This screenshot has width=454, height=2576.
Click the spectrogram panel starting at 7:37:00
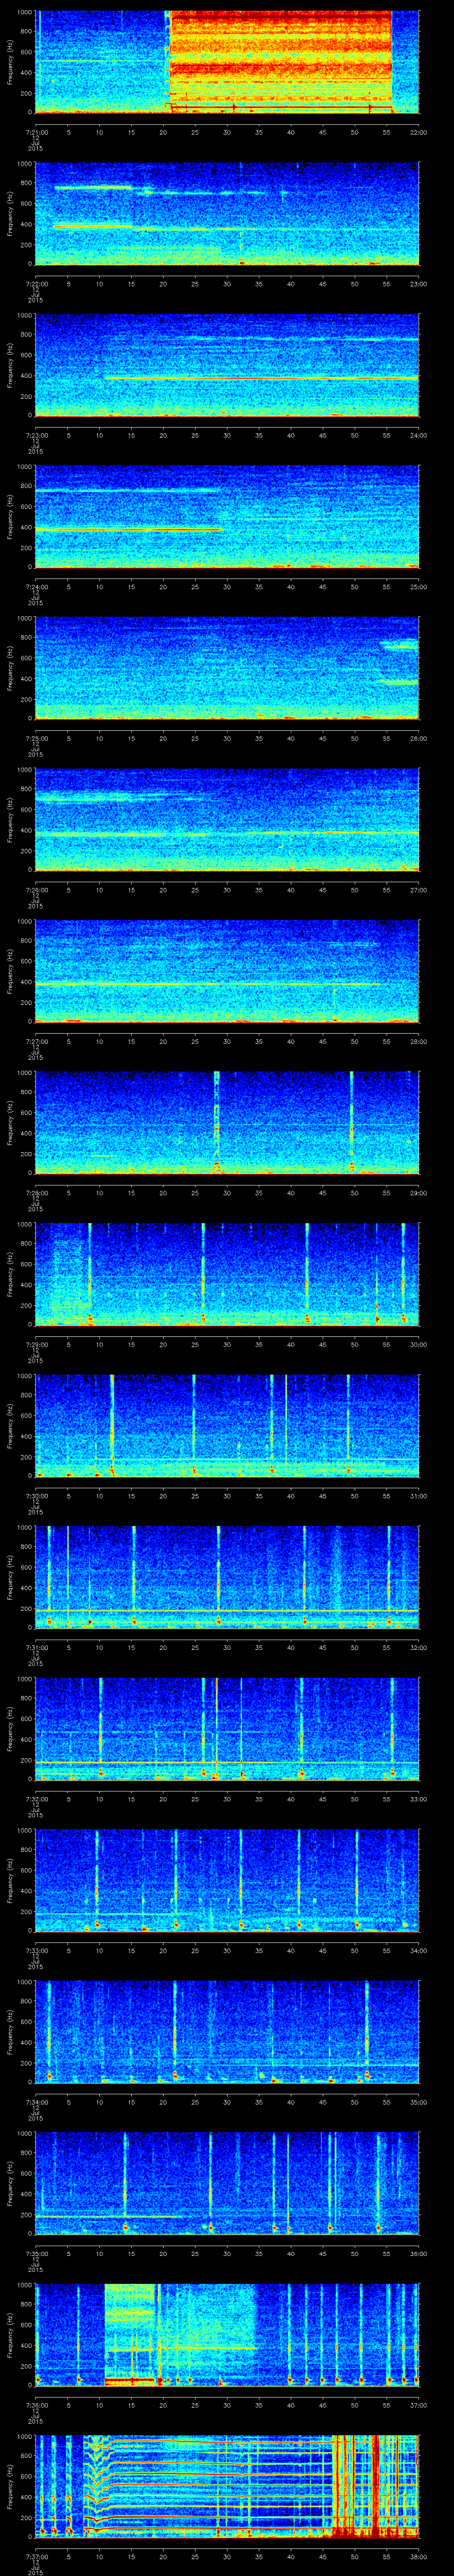(227, 2486)
